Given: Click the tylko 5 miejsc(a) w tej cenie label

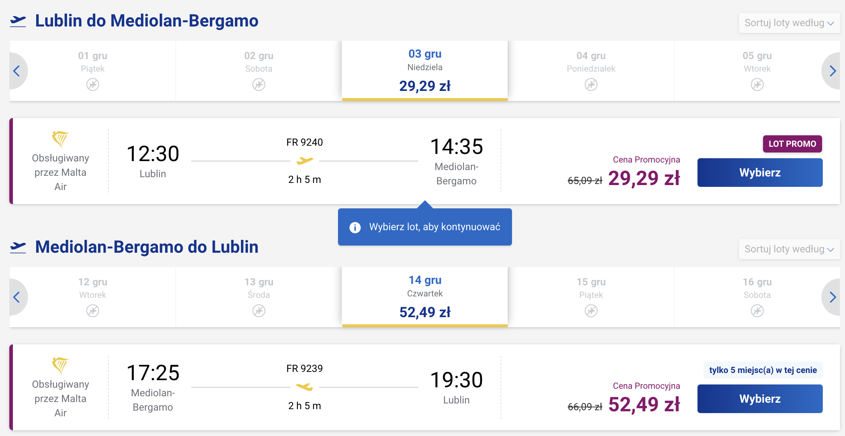Looking at the screenshot, I should 763,370.
